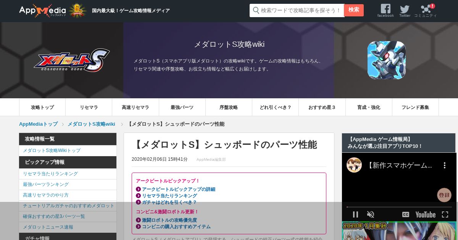This screenshot has width=458, height=240.
Task: Open the フレンド募集 nav tab
Action: [415, 107]
